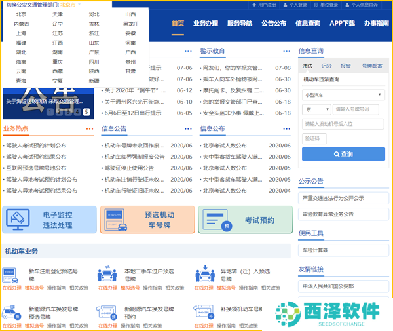Click the 异地转（迁）入预选号牌 icon

[205, 273]
